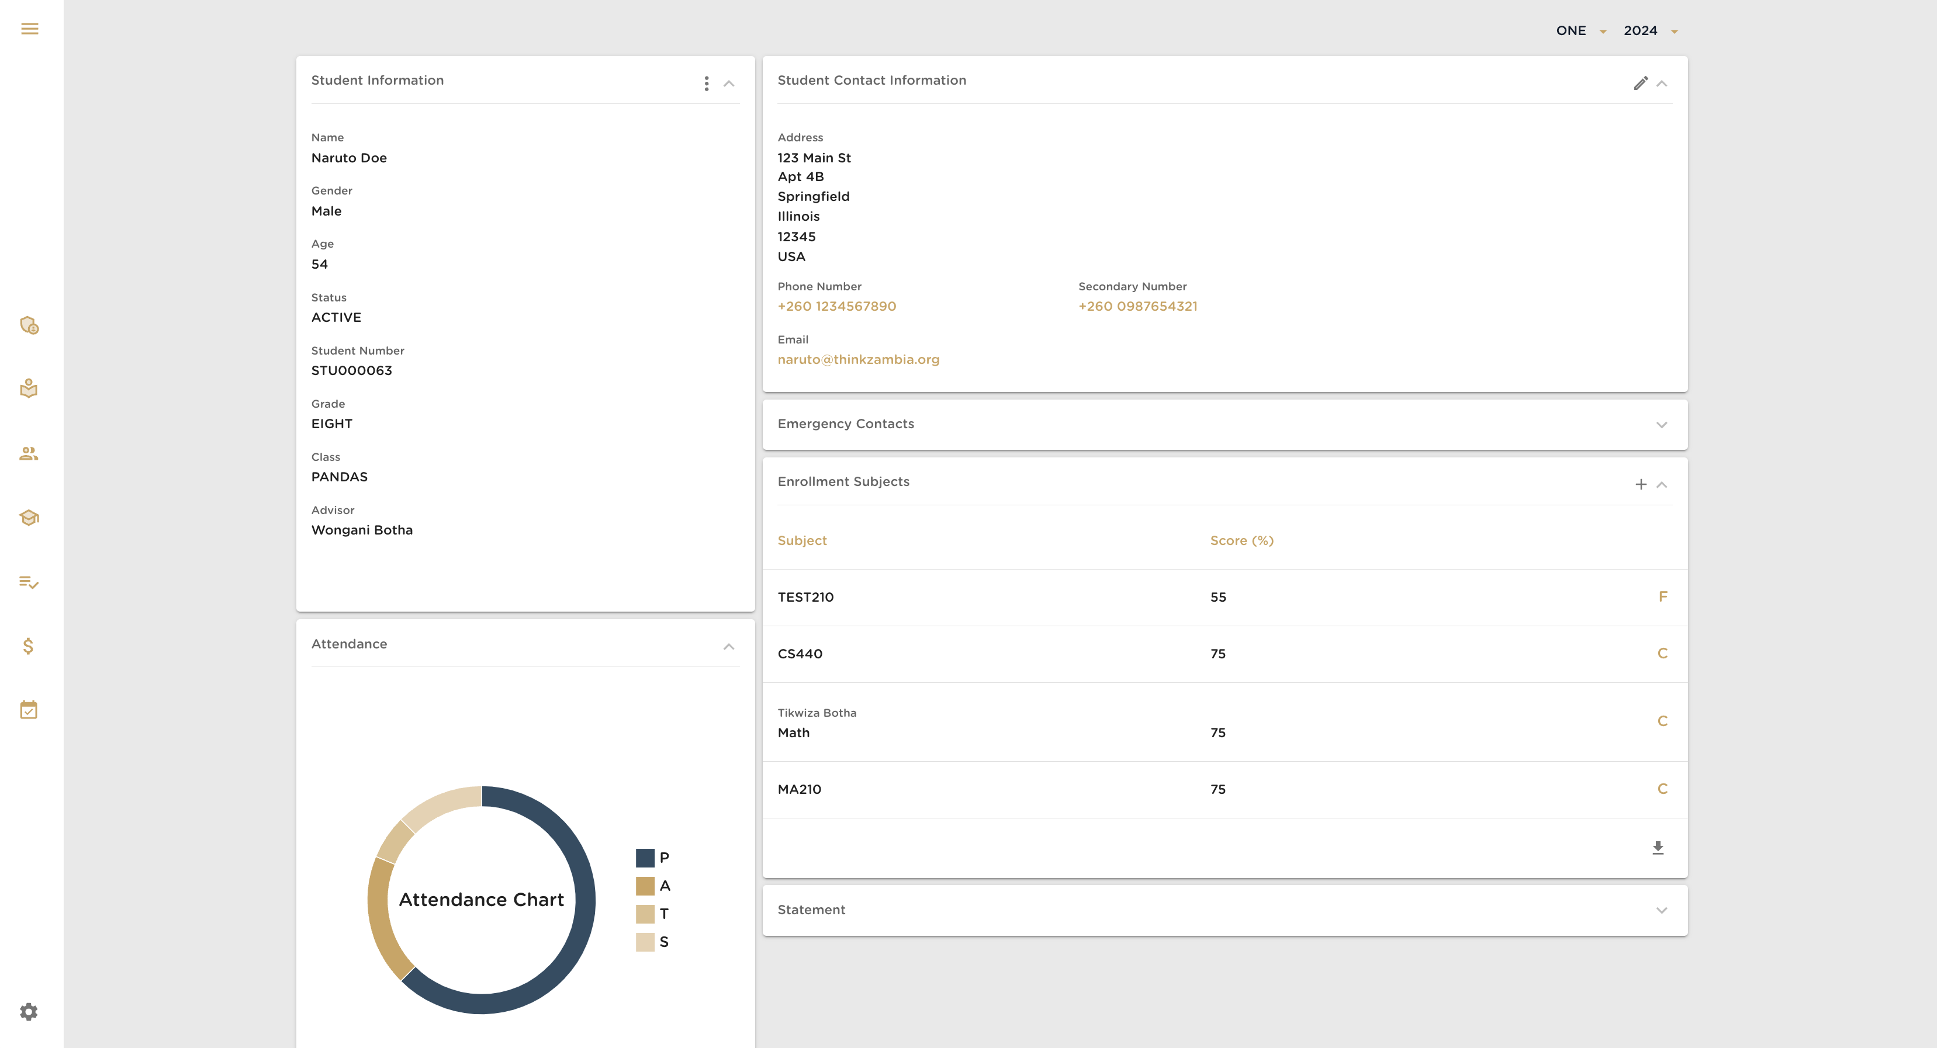
Task: Select the CS440 subject row
Action: [1225, 654]
